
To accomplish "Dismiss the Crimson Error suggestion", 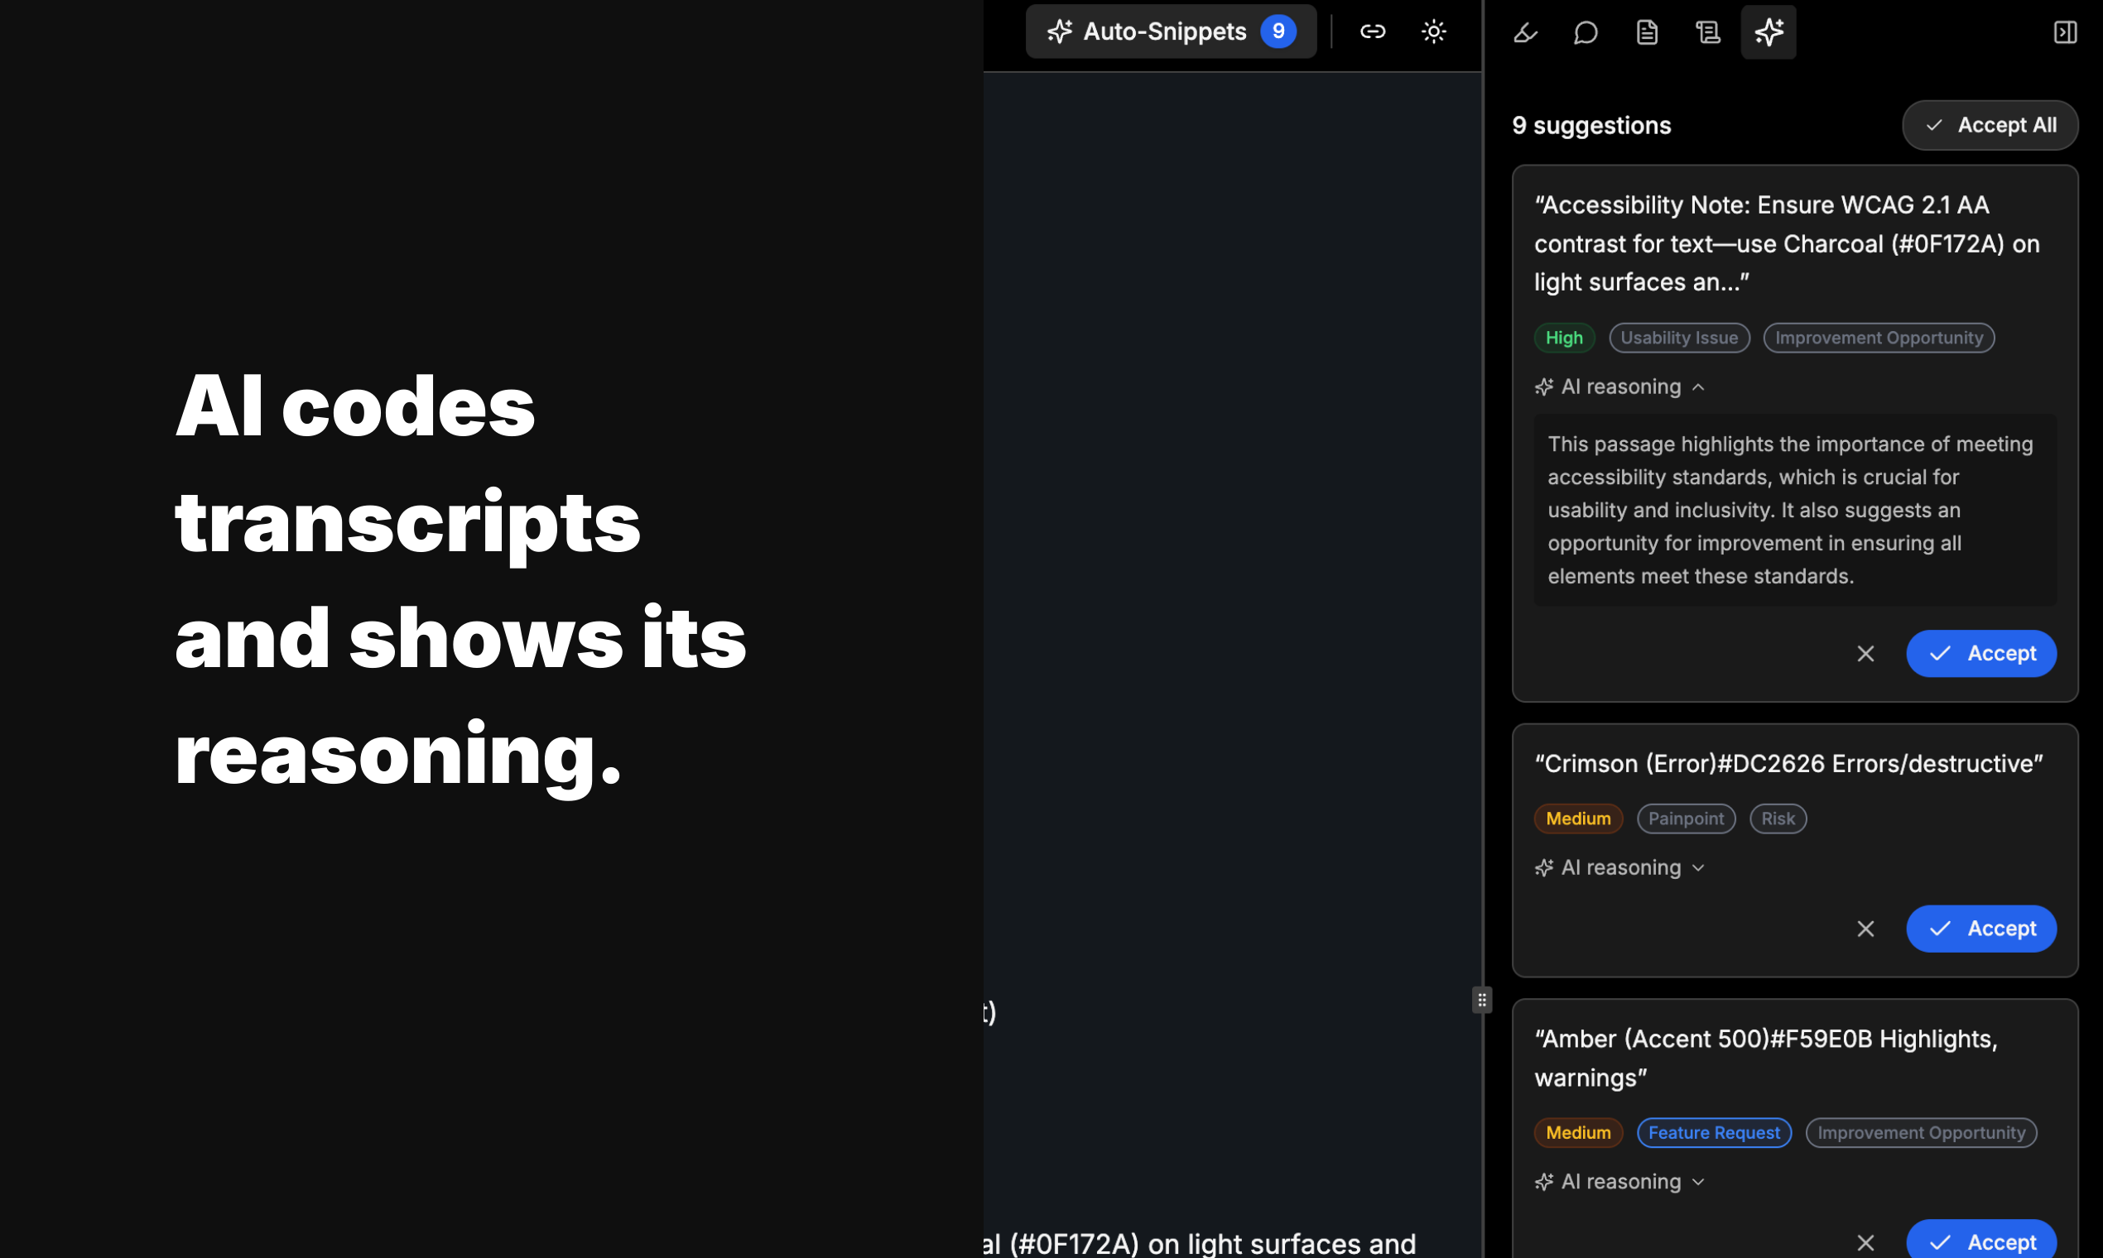I will (1865, 929).
